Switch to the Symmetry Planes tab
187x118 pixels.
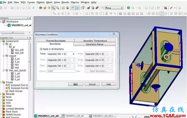coord(94,44)
